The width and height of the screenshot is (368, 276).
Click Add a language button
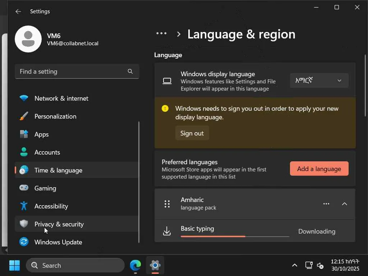pyautogui.click(x=319, y=169)
